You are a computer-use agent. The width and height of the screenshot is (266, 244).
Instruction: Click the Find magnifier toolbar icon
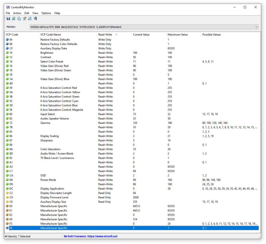click(x=30, y=19)
